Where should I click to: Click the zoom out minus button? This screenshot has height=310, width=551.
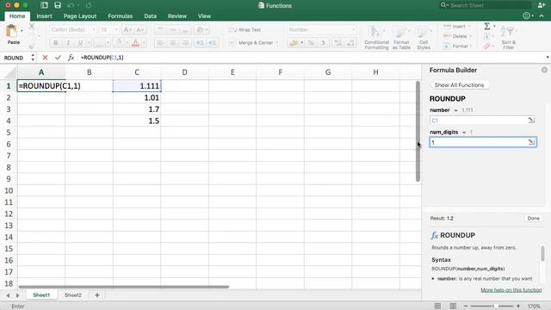coord(466,307)
